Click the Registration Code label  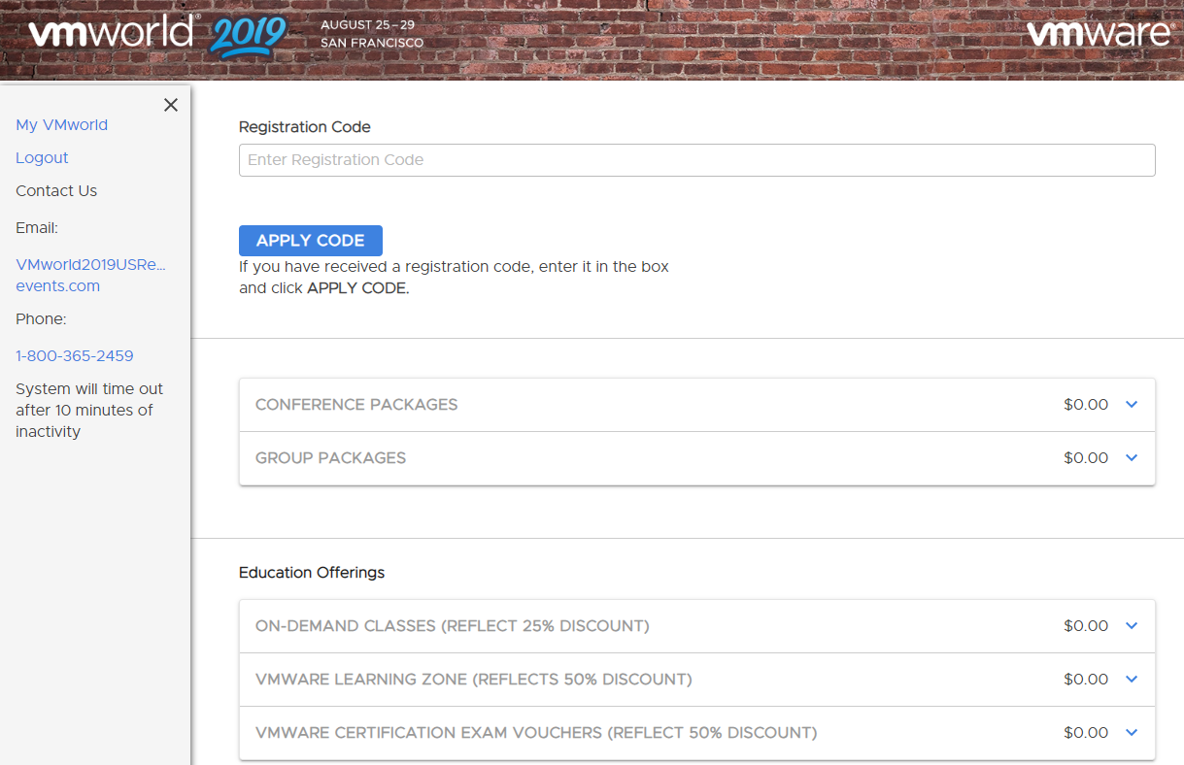[x=305, y=126]
